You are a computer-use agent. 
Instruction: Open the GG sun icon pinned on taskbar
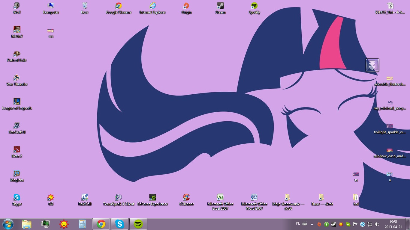(x=64, y=224)
